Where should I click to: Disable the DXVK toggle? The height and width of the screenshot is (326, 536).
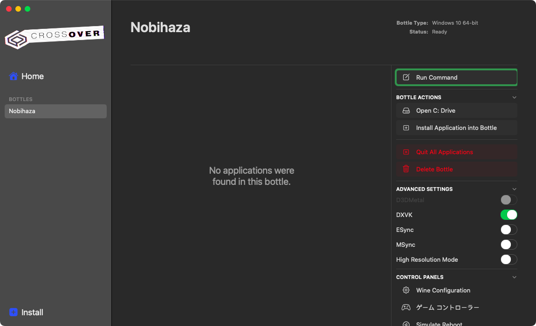[x=509, y=215]
